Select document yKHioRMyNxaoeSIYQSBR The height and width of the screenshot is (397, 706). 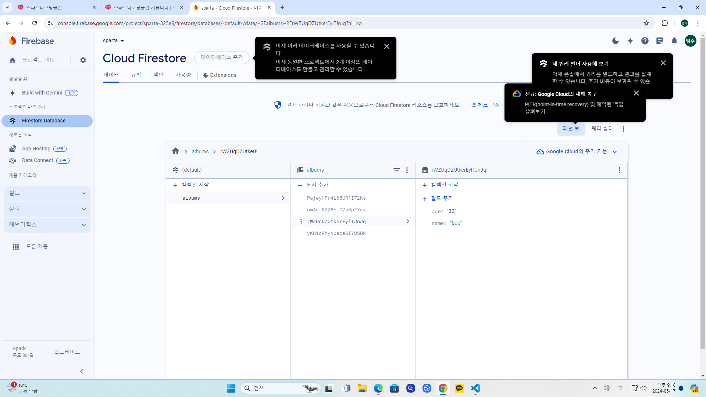pos(336,233)
